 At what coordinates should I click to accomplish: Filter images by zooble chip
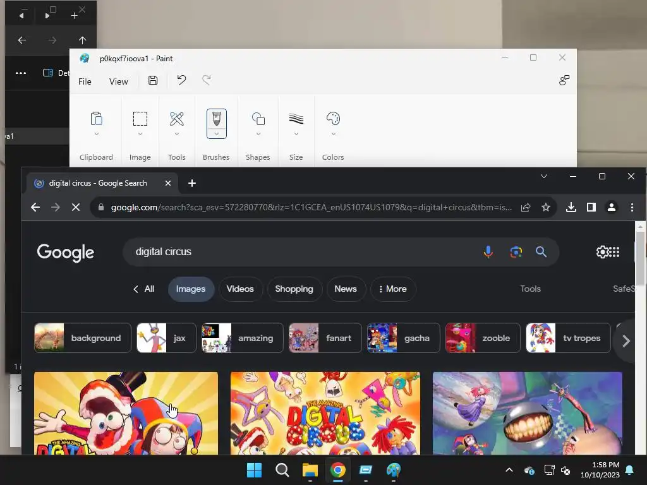tap(483, 338)
